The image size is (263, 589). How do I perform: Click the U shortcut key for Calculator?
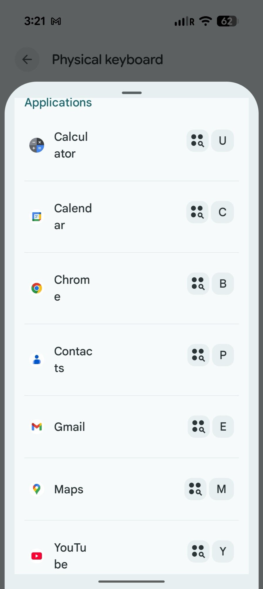pos(222,141)
